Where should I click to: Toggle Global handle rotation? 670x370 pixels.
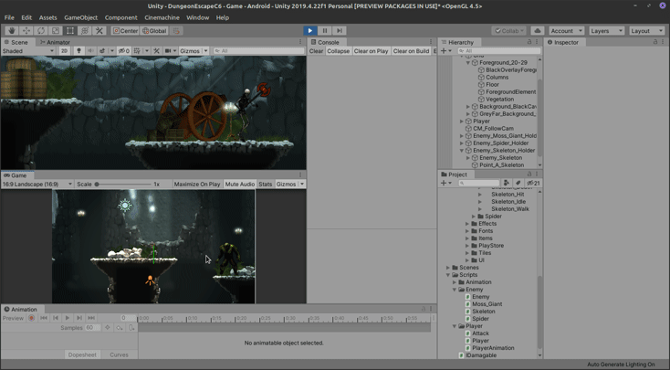pos(154,31)
